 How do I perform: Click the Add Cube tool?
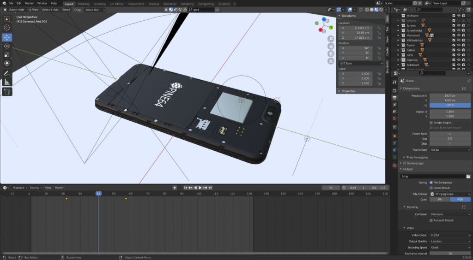[7, 92]
